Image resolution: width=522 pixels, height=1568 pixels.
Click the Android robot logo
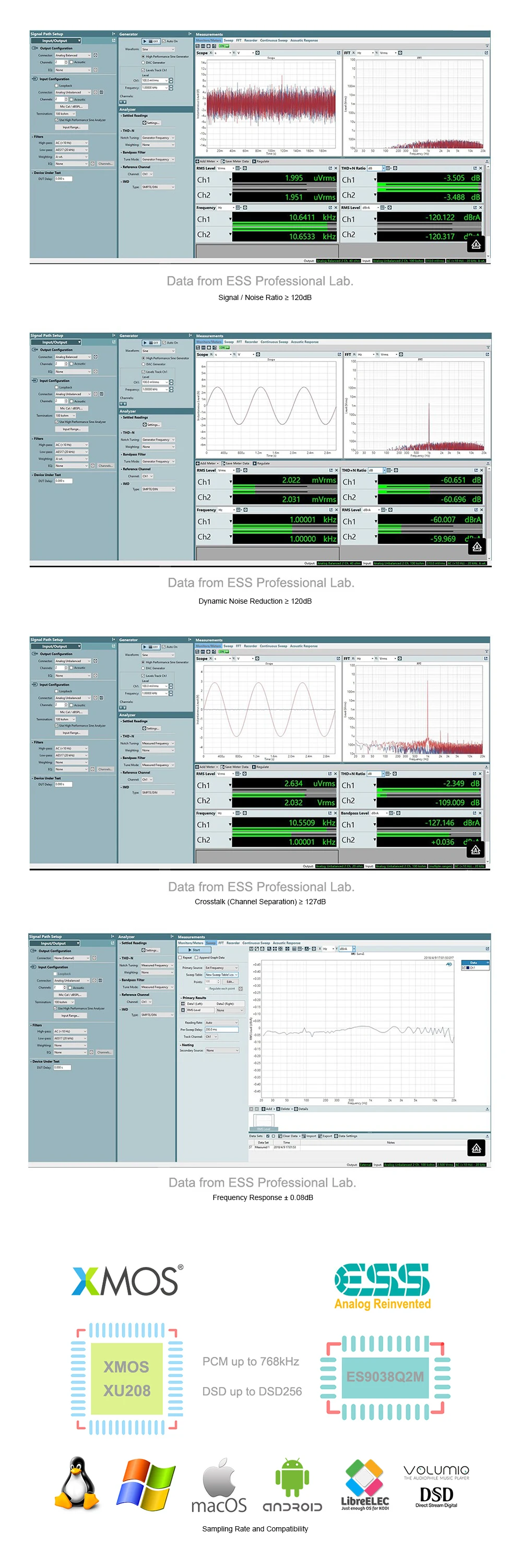(292, 1484)
